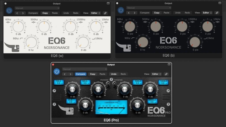Viewport: 226px width, 127px height.
Task: Click window expand icon in EQ6 (w) title bar
Action: 108,3
